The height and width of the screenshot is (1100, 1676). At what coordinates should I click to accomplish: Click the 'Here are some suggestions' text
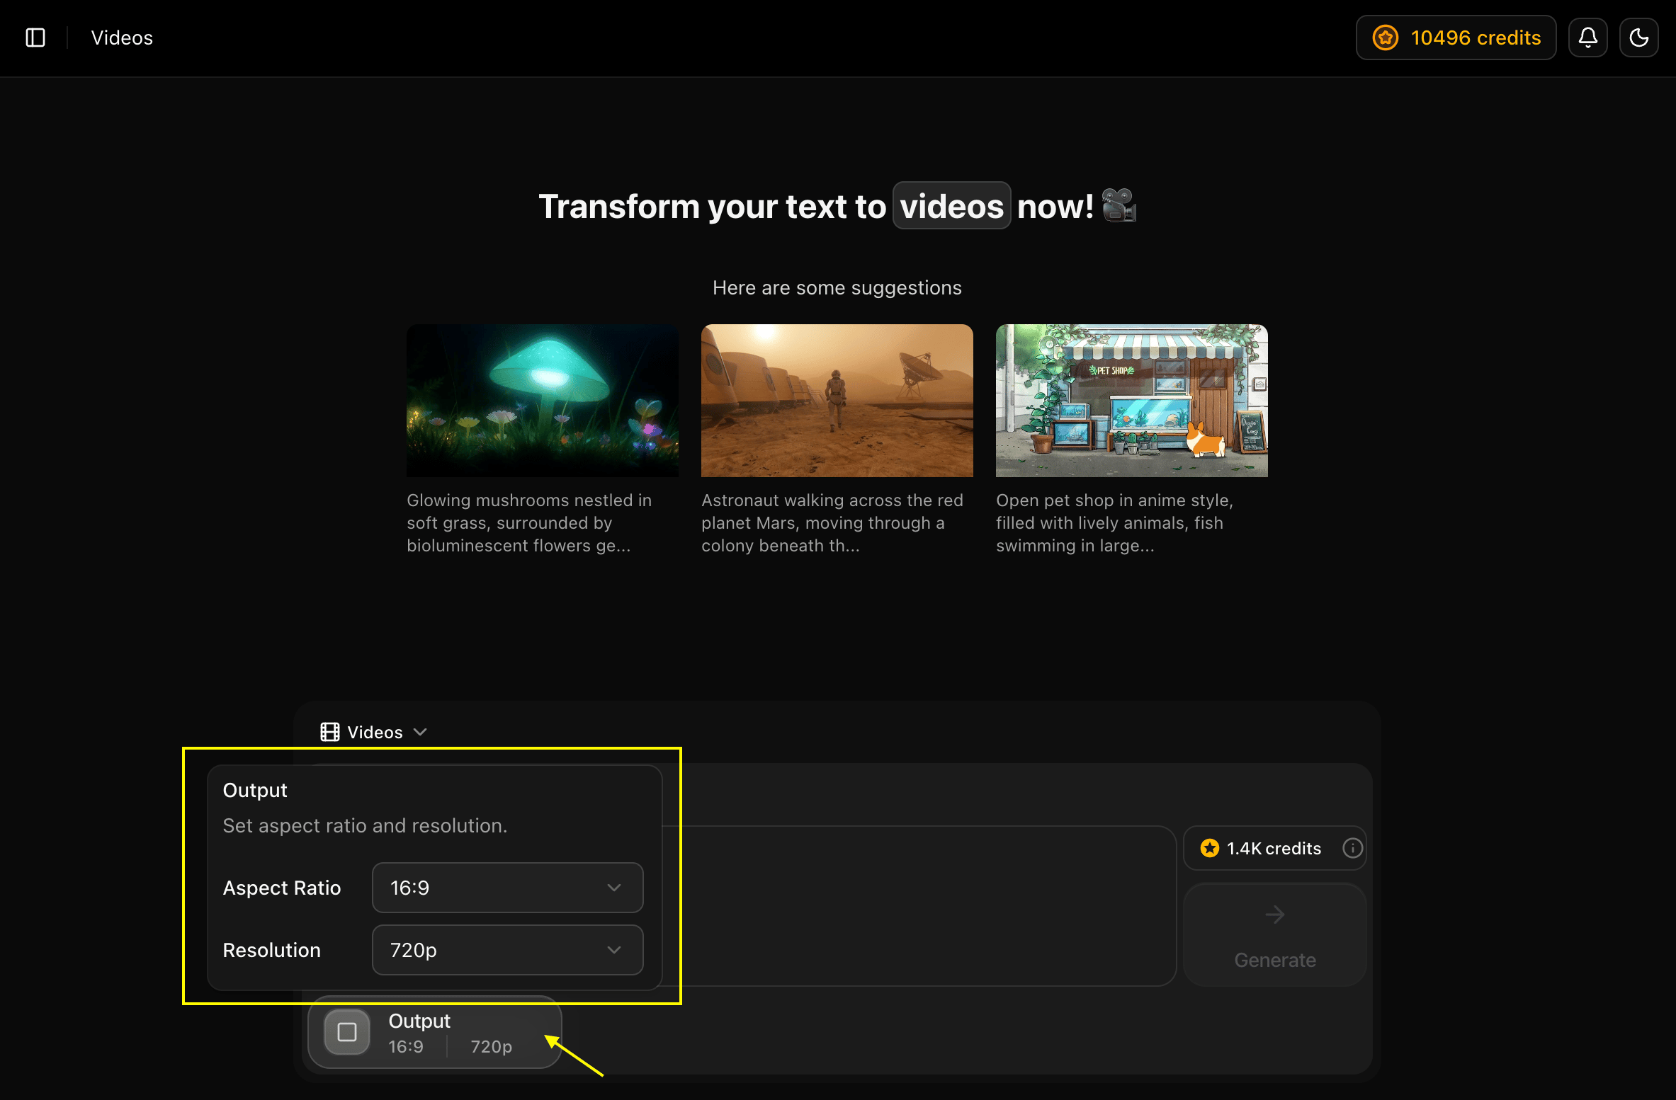tap(837, 287)
